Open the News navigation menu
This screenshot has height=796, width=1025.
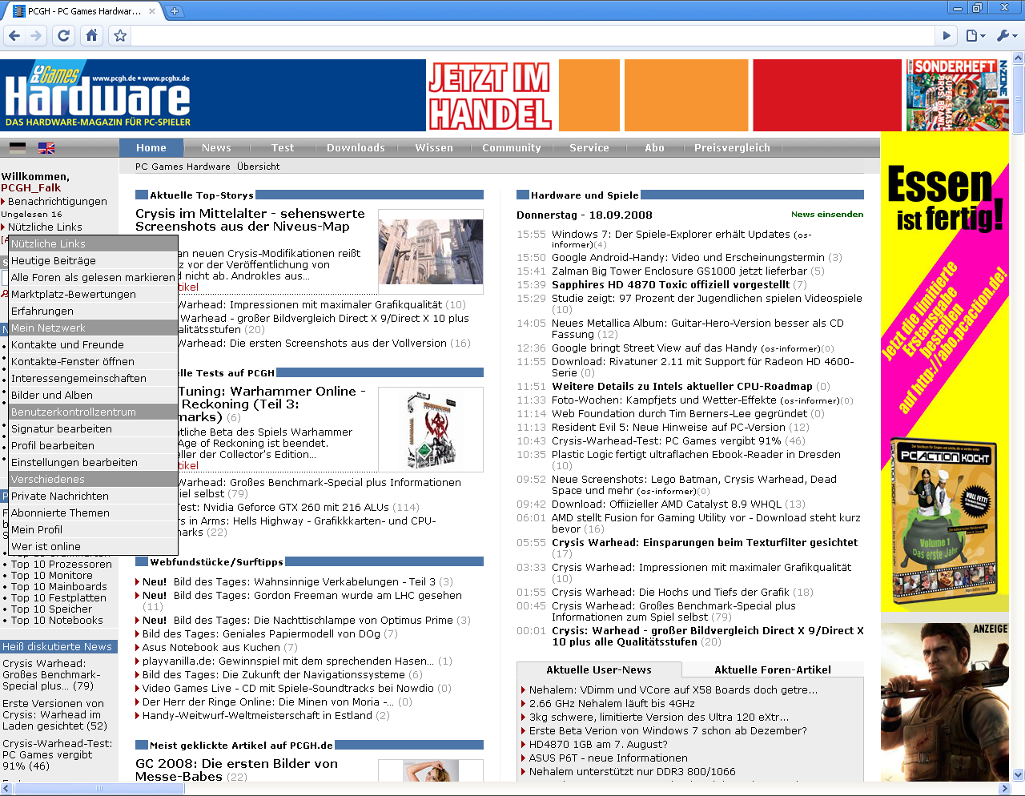point(216,148)
